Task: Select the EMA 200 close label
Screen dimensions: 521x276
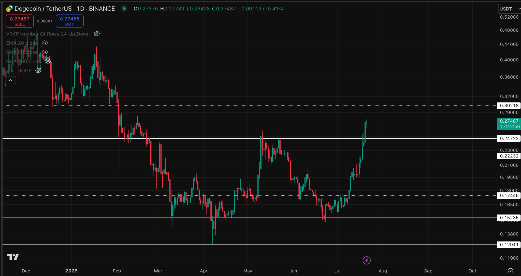Action: (x=23, y=61)
